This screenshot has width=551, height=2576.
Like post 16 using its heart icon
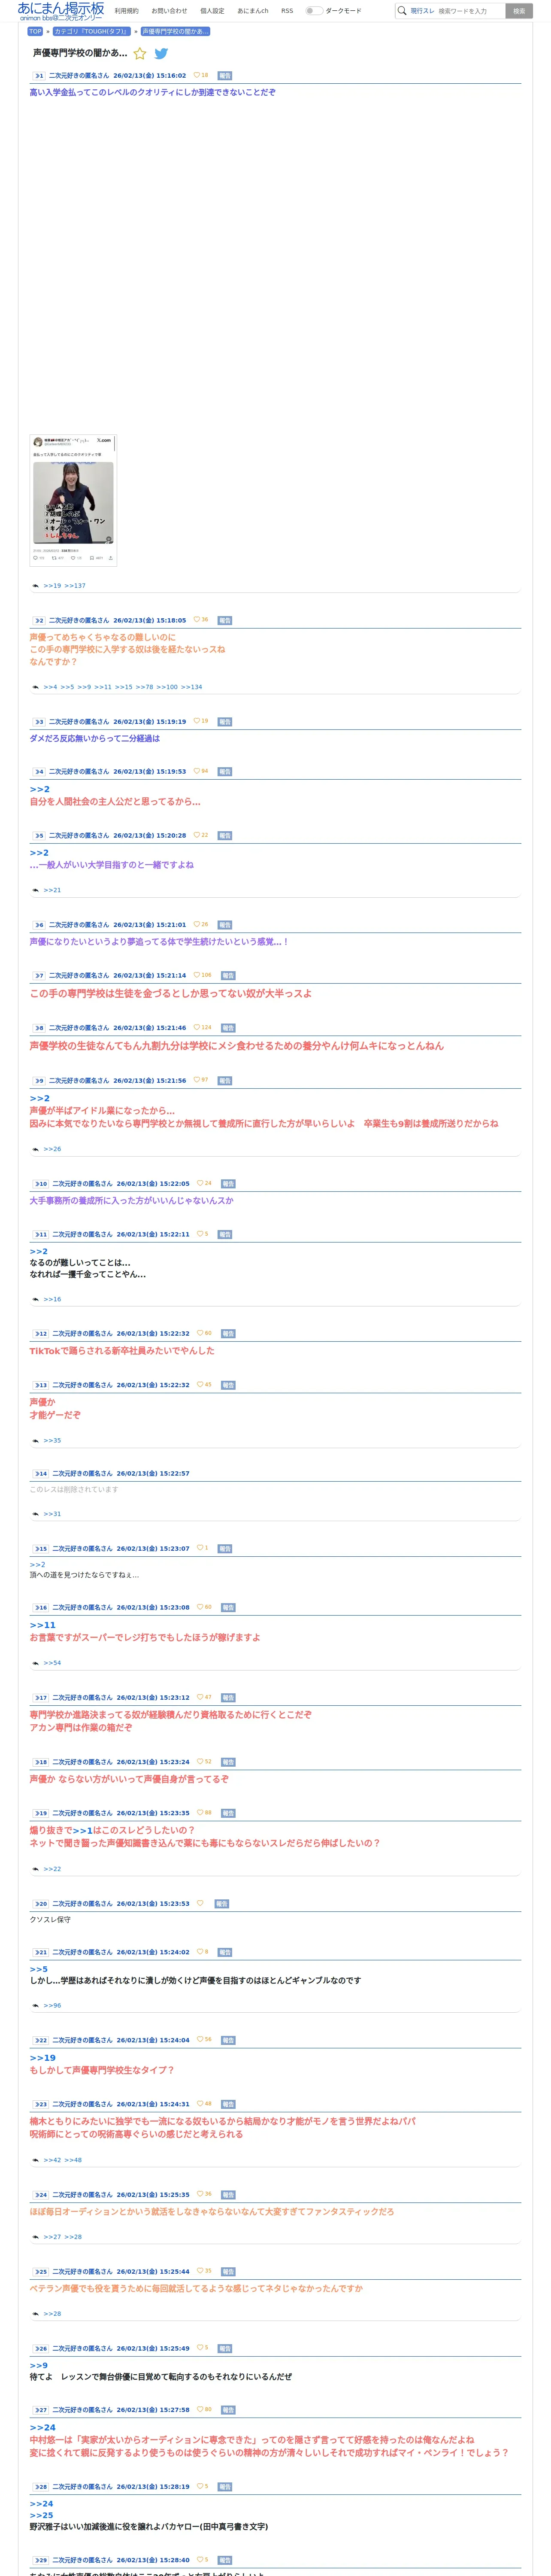200,1607
